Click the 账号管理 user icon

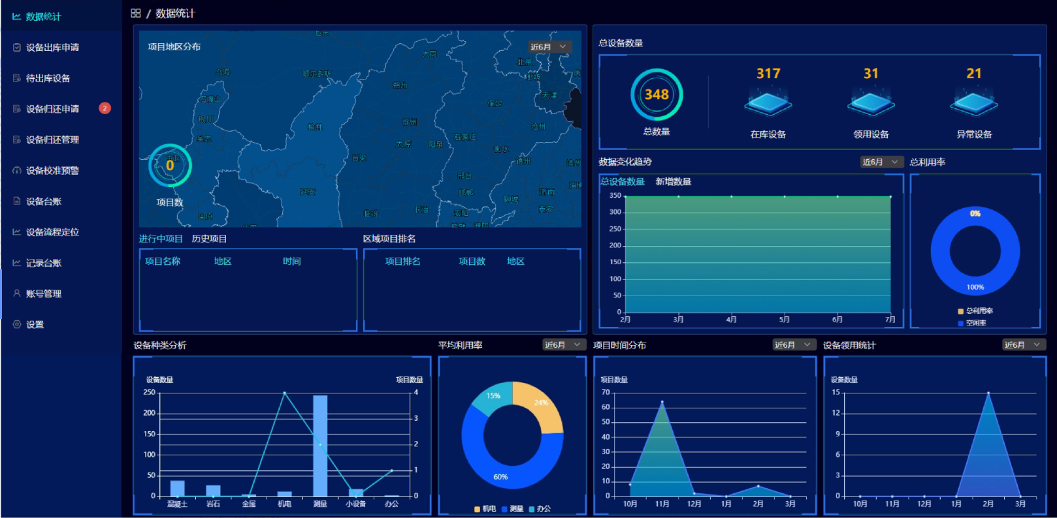click(x=17, y=294)
